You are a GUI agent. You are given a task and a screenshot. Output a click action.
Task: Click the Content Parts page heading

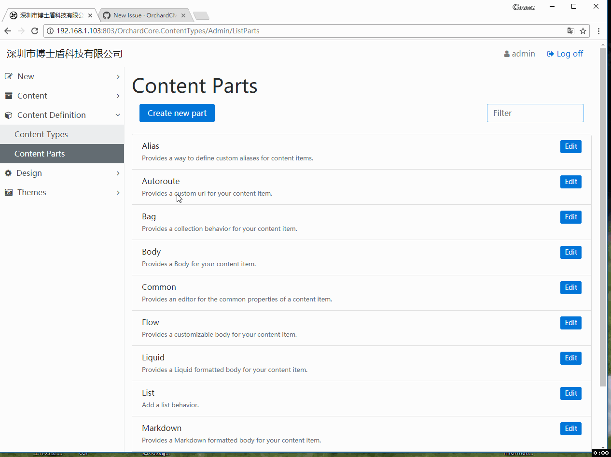(194, 86)
